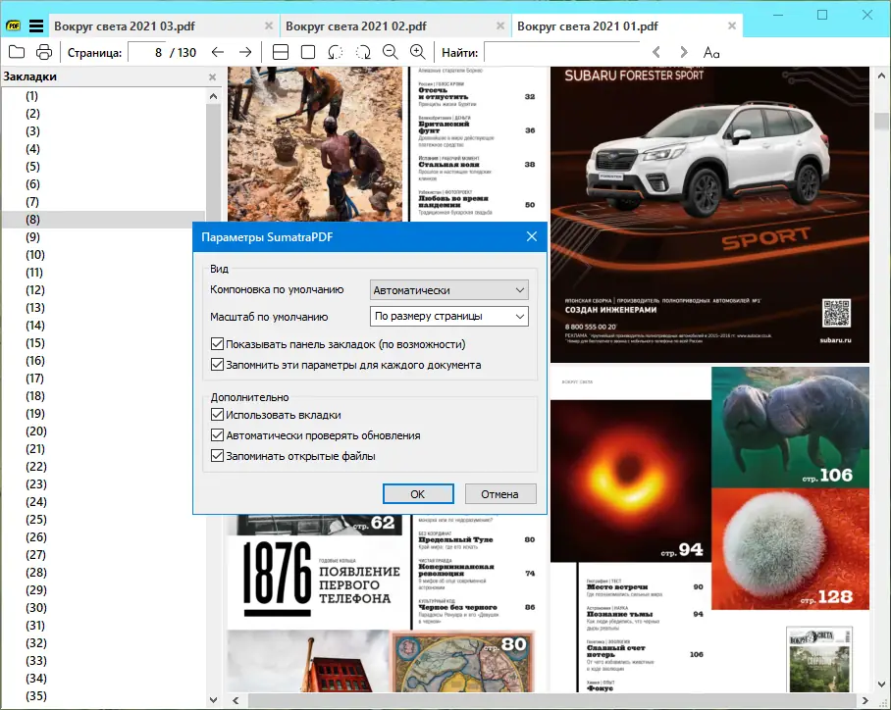Viewport: 891px width, 710px height.
Task: Click the black hole image стр. 94
Action: click(631, 481)
